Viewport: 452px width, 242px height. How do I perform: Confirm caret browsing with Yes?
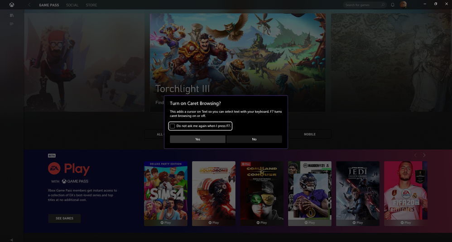[x=197, y=139]
